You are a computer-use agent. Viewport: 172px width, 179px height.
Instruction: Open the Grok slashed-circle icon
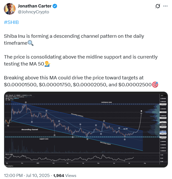click(x=158, y=6)
